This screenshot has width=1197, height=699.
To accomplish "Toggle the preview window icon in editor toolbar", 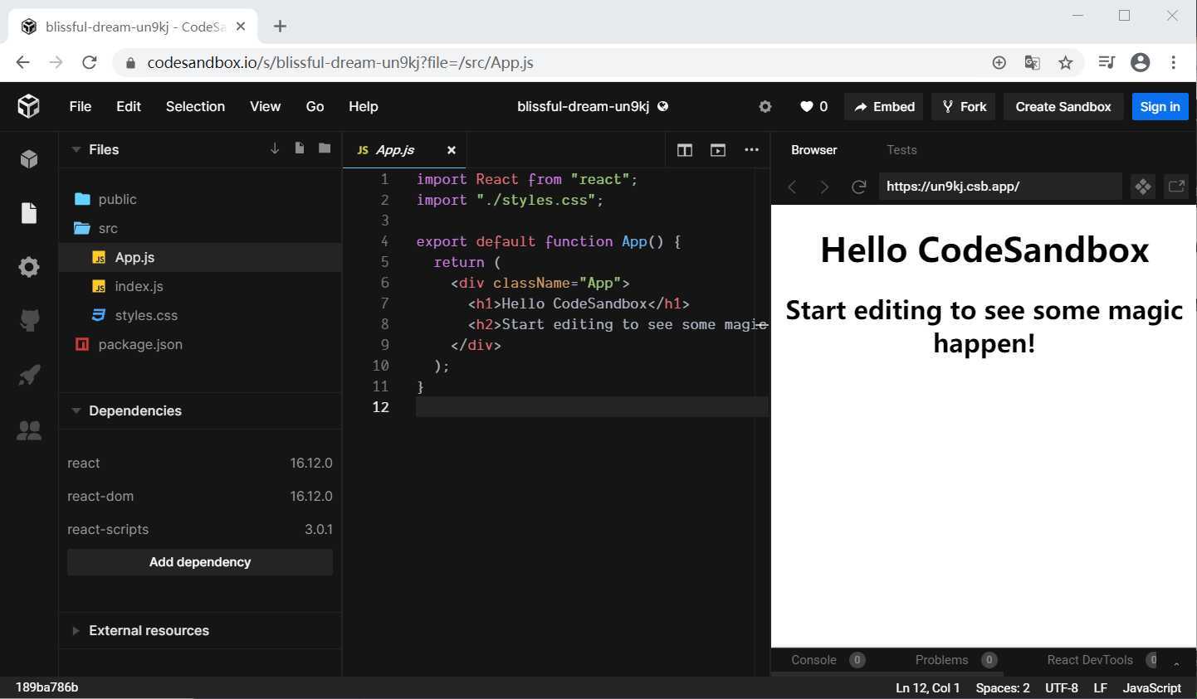I will click(718, 150).
